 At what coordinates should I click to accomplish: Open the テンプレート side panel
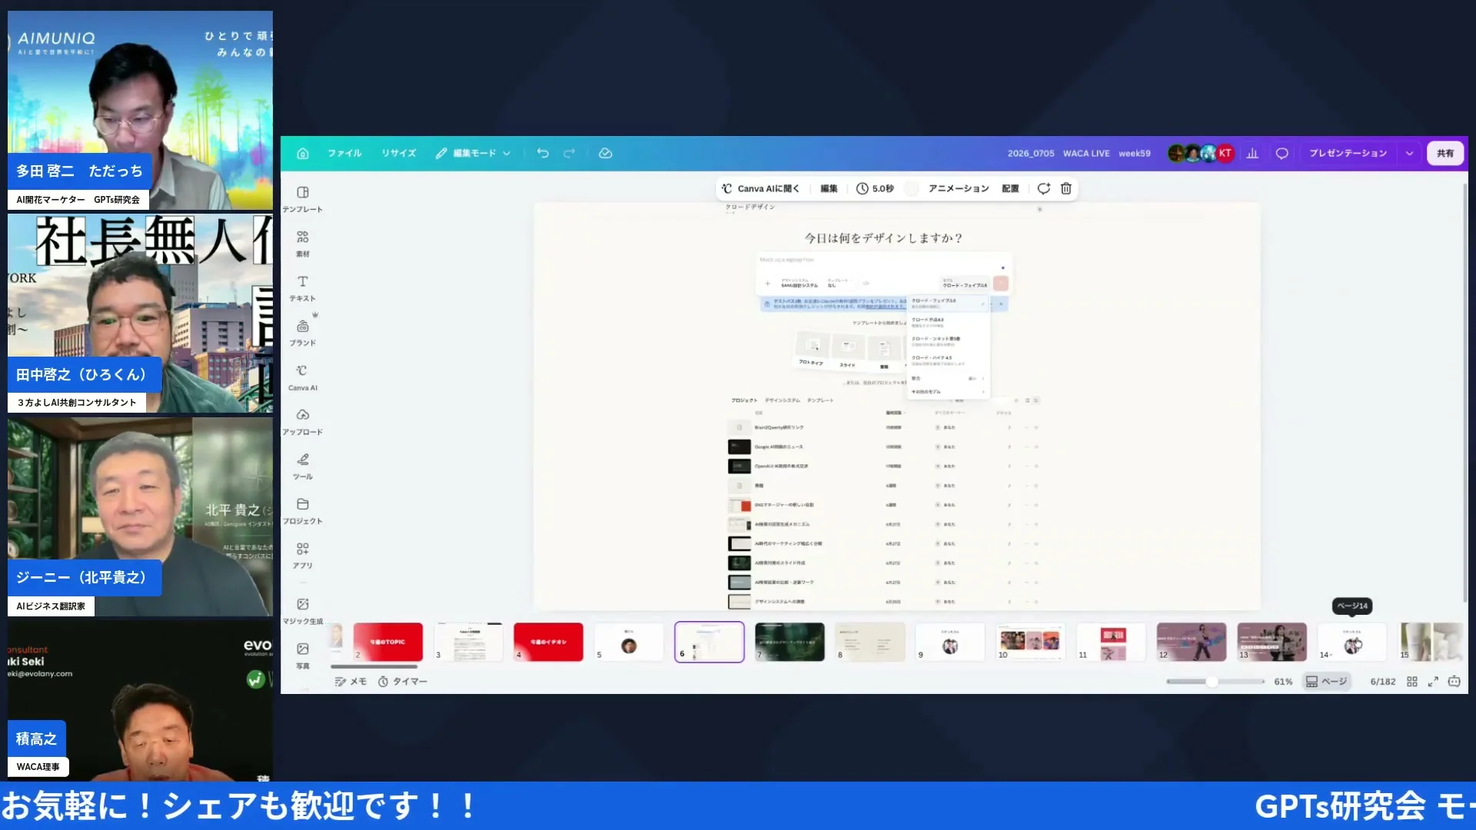pyautogui.click(x=303, y=199)
